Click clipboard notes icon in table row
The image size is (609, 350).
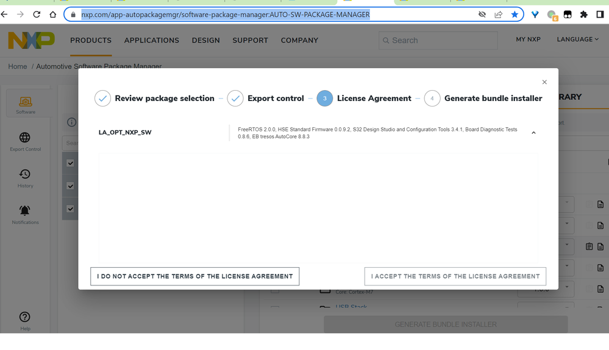click(x=589, y=246)
